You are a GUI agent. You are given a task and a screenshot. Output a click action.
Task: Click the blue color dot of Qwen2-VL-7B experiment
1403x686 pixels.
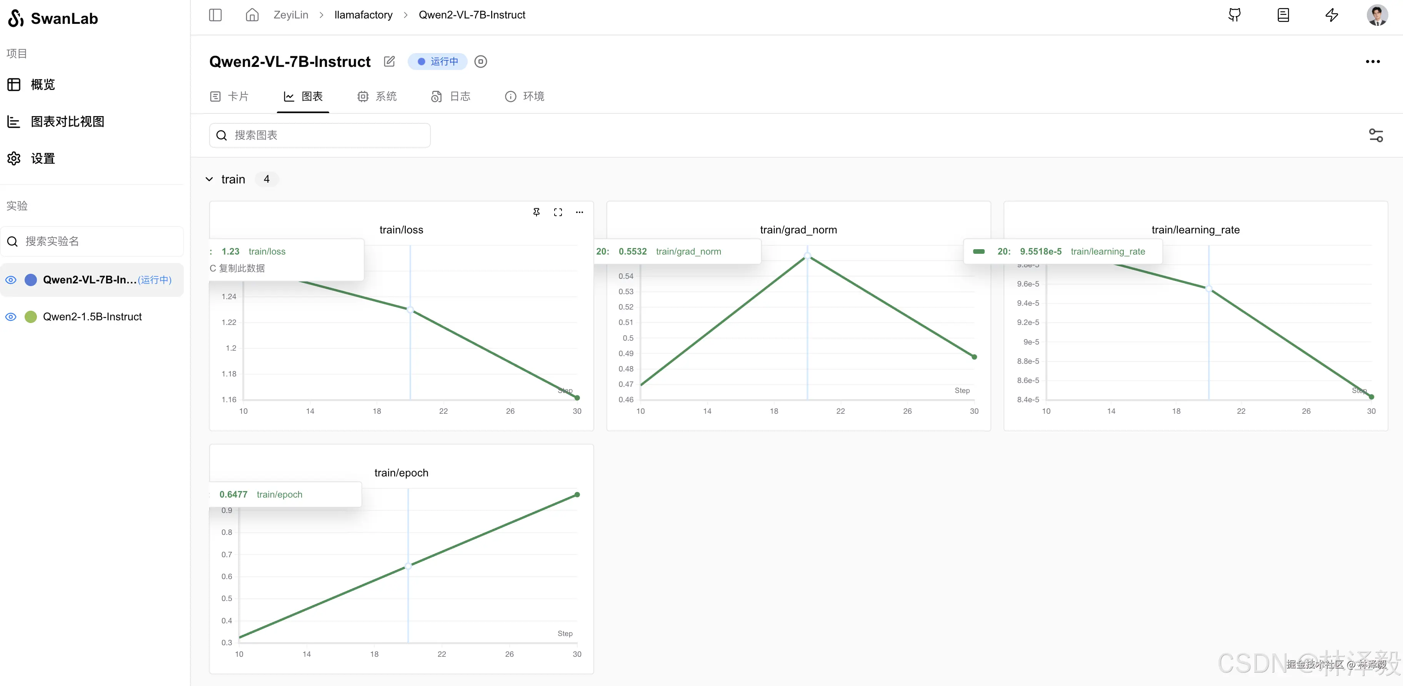point(31,280)
